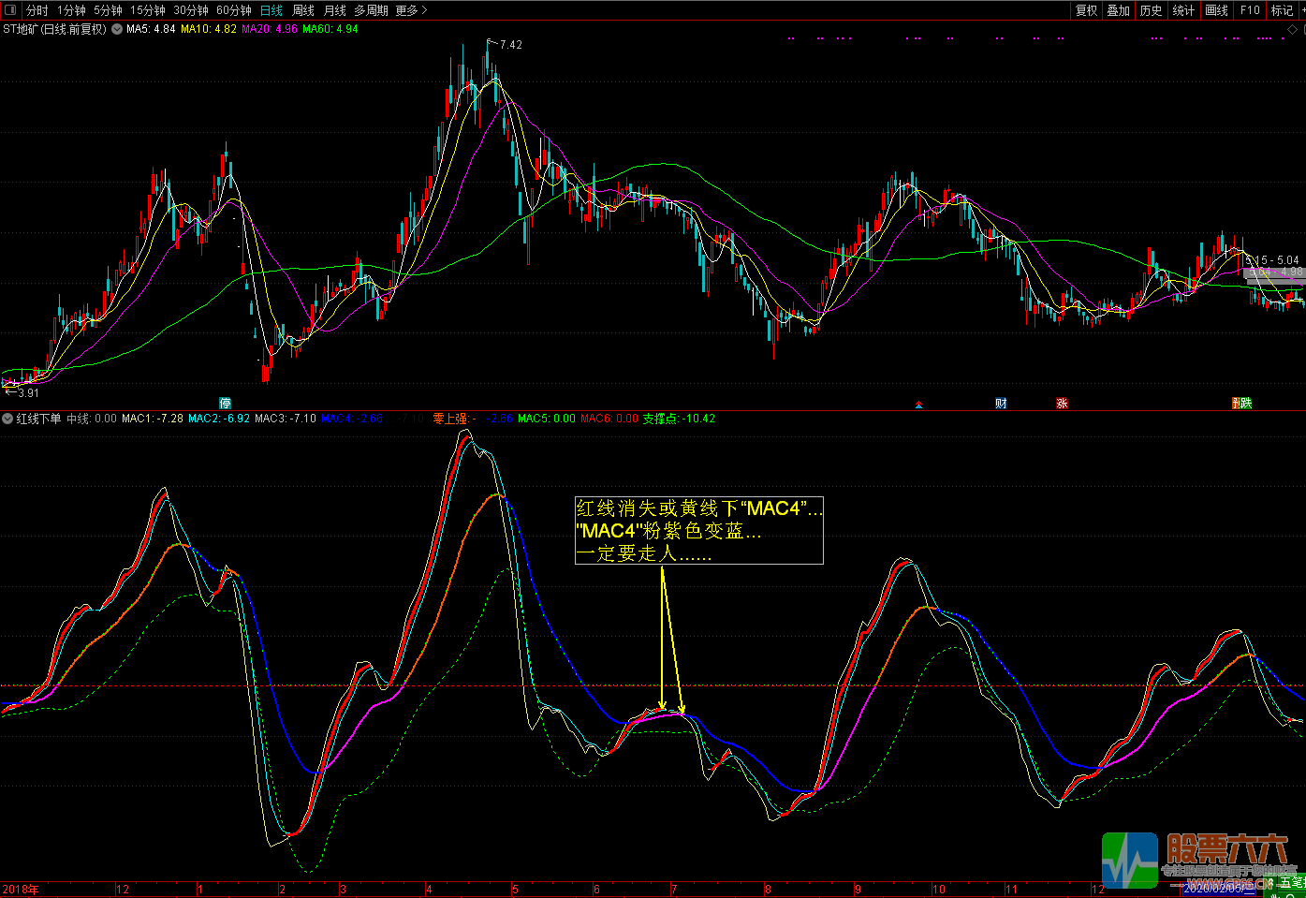
Task: Click the month 7 marker on time axis
Action: click(x=674, y=890)
